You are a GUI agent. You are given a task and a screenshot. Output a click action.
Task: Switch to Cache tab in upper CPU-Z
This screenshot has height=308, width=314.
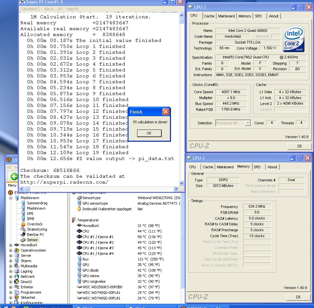[x=209, y=16]
